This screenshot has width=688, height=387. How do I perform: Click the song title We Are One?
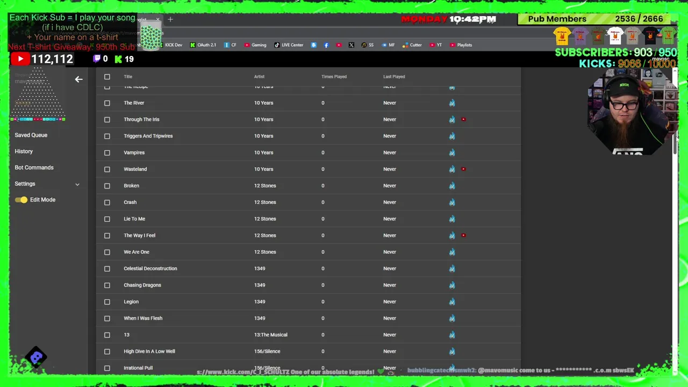pyautogui.click(x=137, y=252)
